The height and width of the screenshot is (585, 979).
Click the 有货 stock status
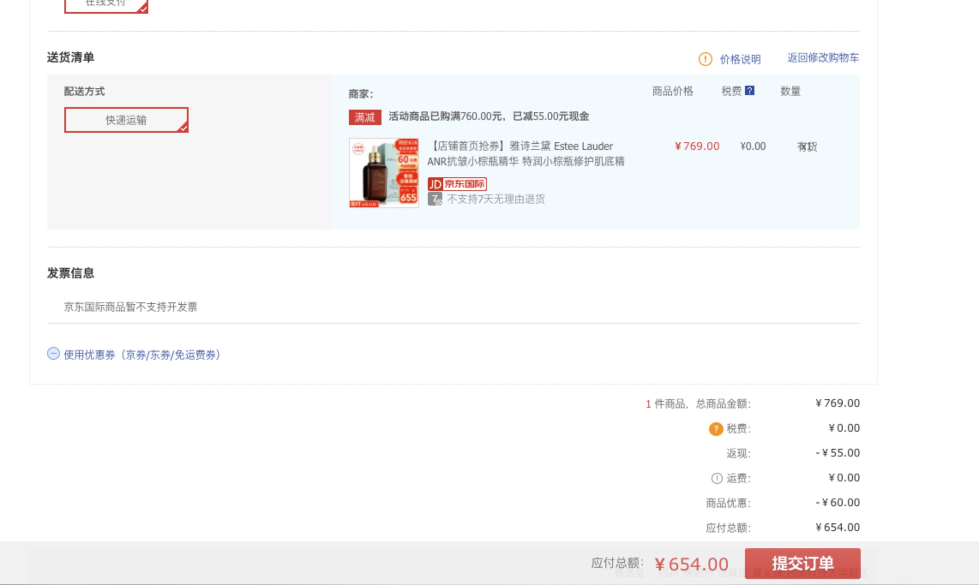pyautogui.click(x=807, y=147)
